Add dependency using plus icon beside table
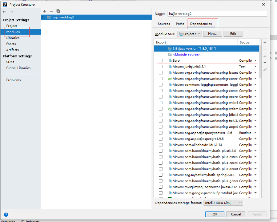The height and width of the screenshot is (222, 277). [x=265, y=43]
